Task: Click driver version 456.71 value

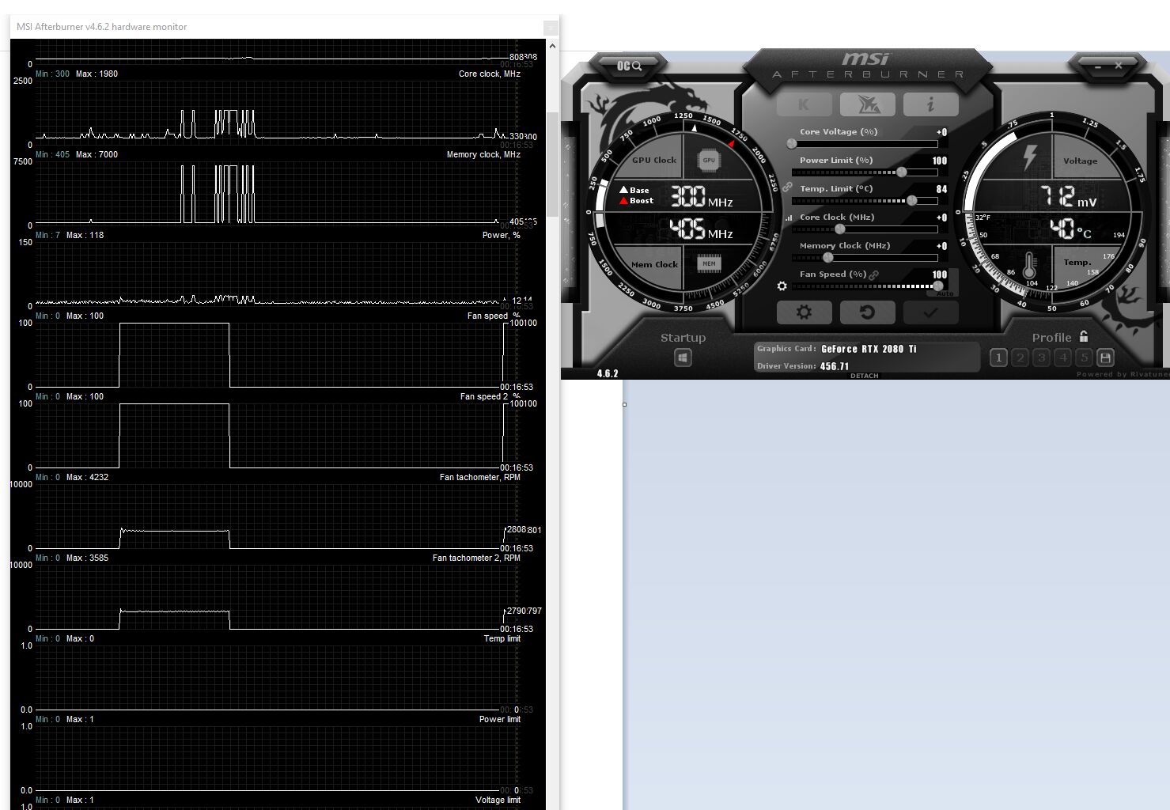Action: click(x=835, y=366)
